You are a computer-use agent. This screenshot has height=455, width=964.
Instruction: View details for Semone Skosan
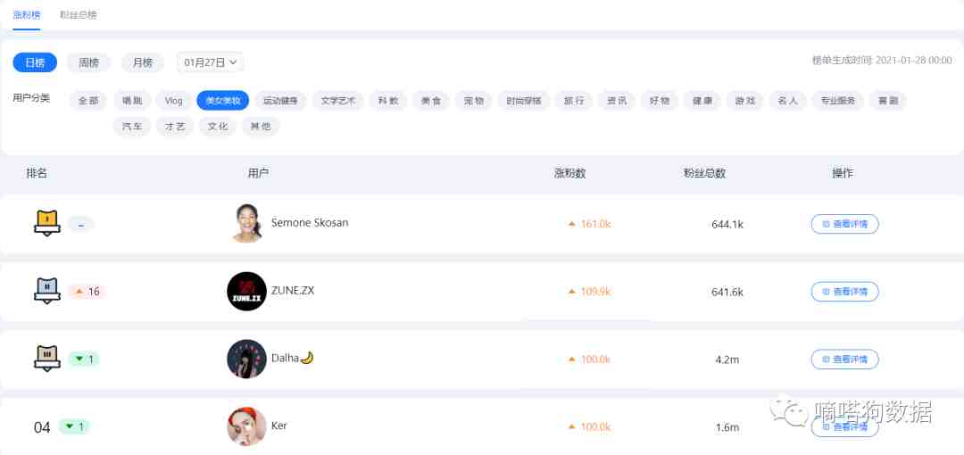(x=844, y=225)
